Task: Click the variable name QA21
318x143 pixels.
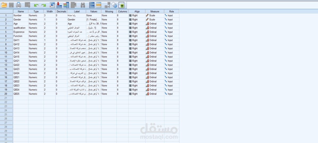Action: [x=16, y=61]
